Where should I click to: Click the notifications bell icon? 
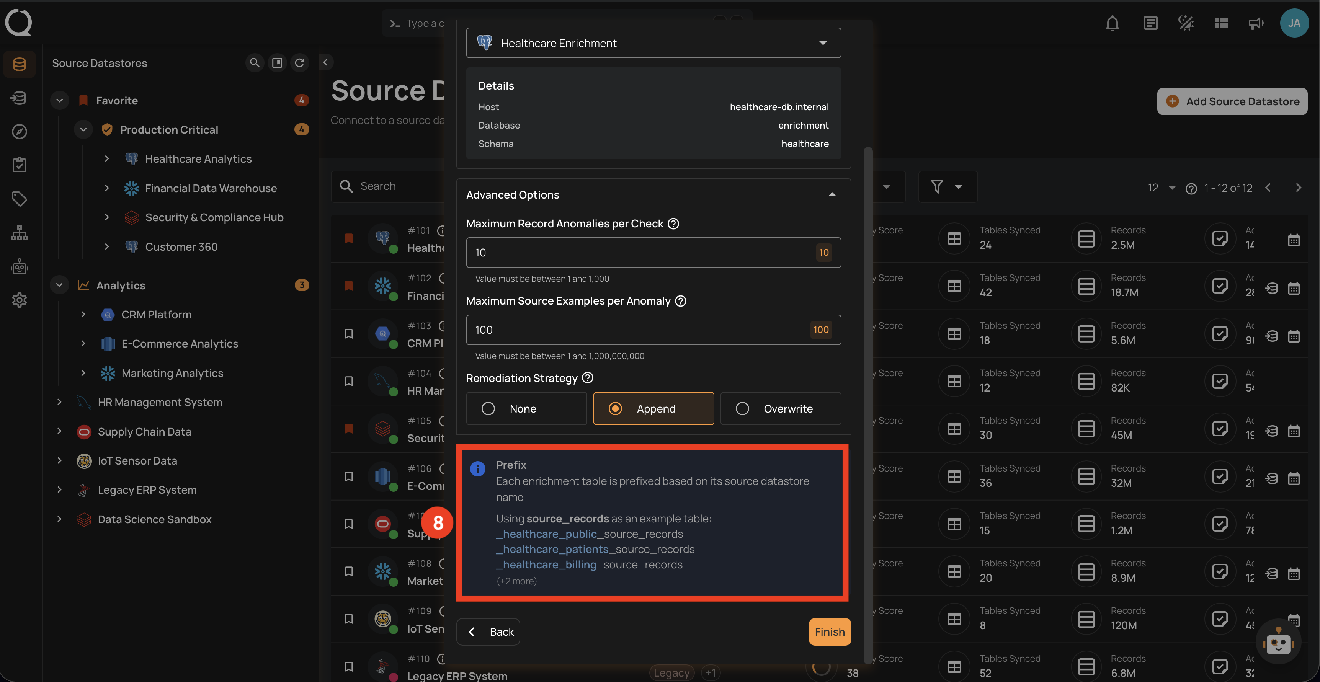[1112, 23]
